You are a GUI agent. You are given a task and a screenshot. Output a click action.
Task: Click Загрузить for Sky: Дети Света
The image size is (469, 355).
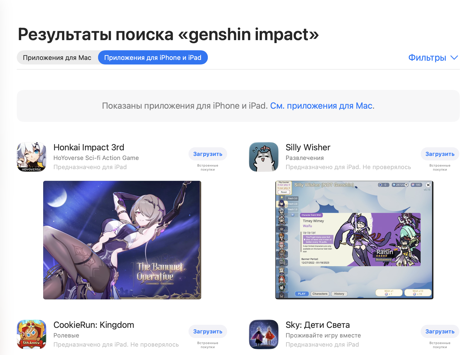coord(440,332)
